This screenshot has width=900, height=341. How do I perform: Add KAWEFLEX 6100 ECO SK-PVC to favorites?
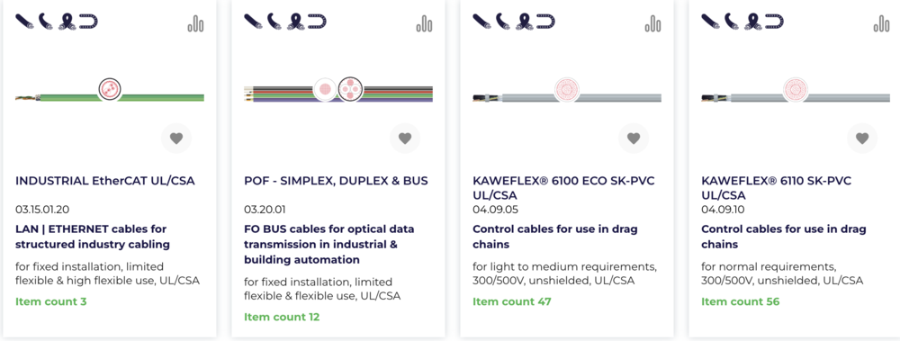click(634, 139)
